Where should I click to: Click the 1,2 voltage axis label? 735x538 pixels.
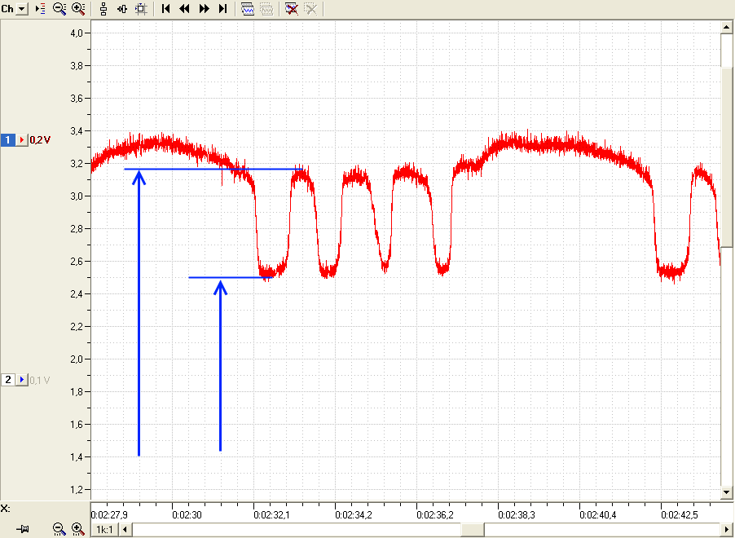click(77, 489)
